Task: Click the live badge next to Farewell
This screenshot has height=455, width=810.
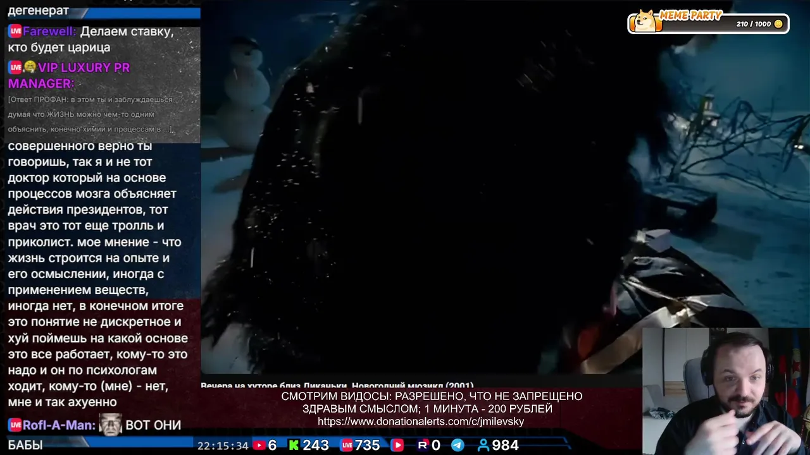Action: pos(15,31)
